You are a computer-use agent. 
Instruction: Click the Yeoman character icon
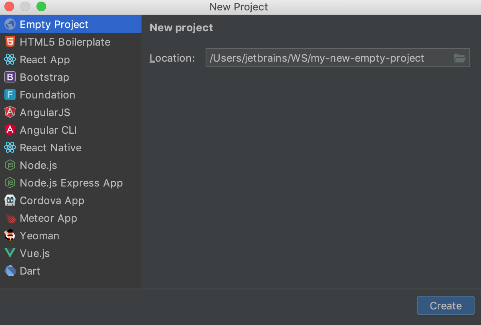pos(10,236)
